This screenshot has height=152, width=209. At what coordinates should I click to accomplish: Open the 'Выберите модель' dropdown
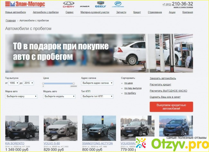coord(59,96)
